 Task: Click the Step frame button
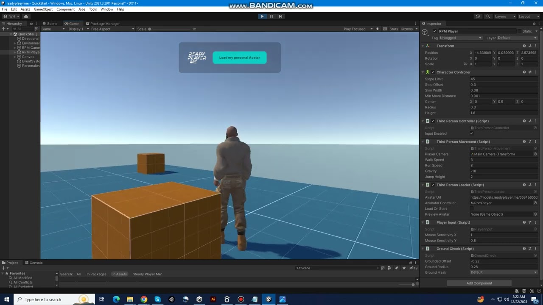coord(280,16)
